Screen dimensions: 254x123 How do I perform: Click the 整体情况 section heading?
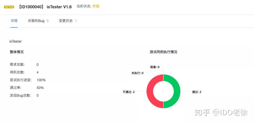pyautogui.click(x=17, y=52)
